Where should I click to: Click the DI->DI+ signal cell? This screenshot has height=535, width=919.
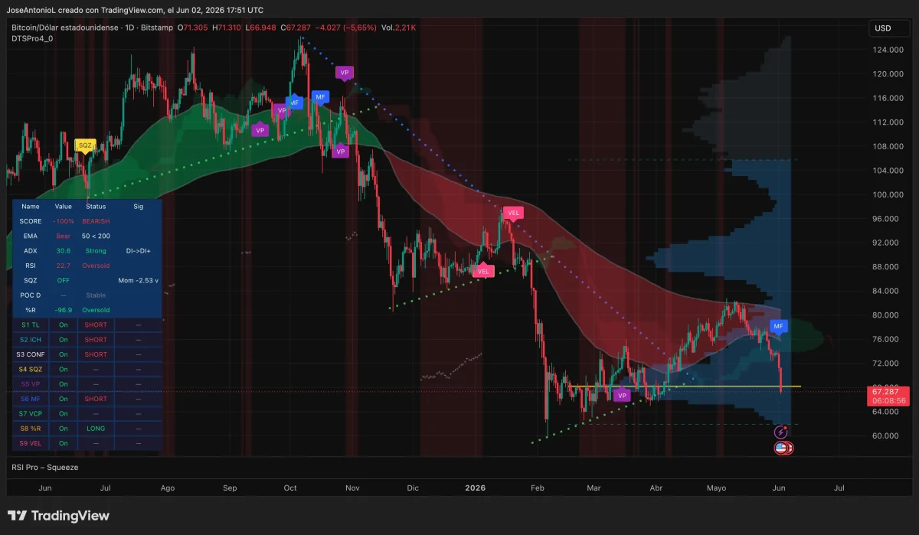[138, 250]
